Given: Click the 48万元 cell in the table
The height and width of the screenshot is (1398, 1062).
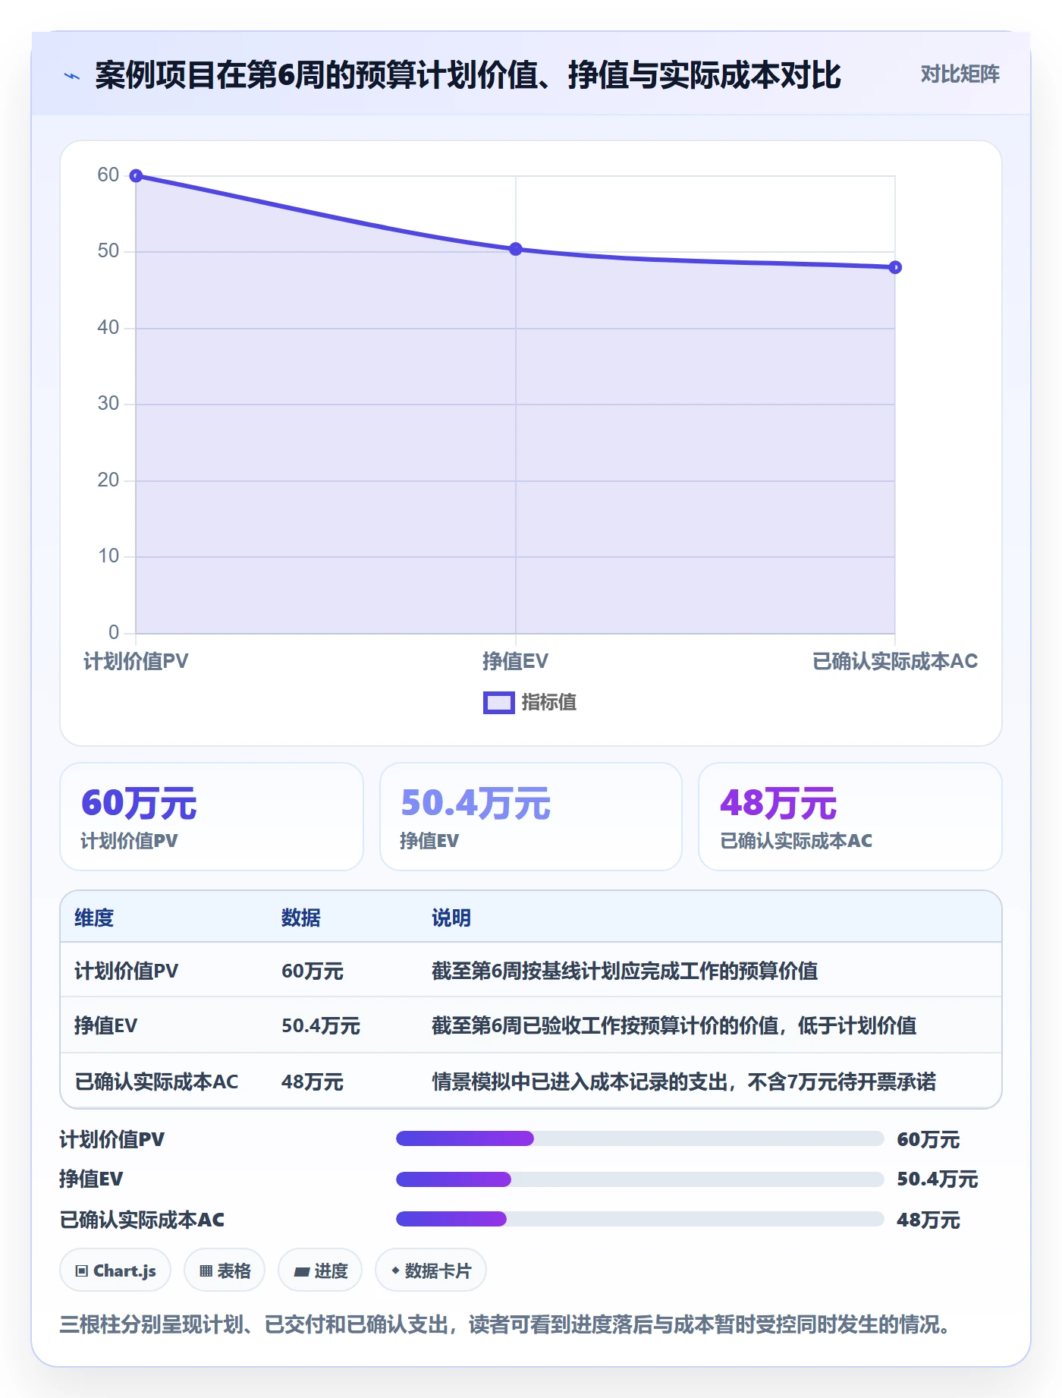Looking at the screenshot, I should (x=313, y=1082).
